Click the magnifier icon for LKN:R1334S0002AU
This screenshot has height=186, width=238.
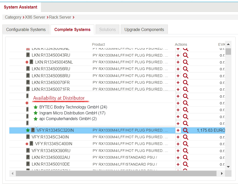tap(185, 157)
